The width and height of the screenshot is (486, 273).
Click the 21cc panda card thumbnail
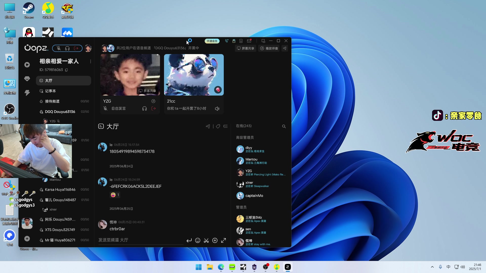click(194, 75)
